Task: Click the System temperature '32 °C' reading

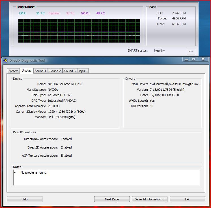Action: 70,13
